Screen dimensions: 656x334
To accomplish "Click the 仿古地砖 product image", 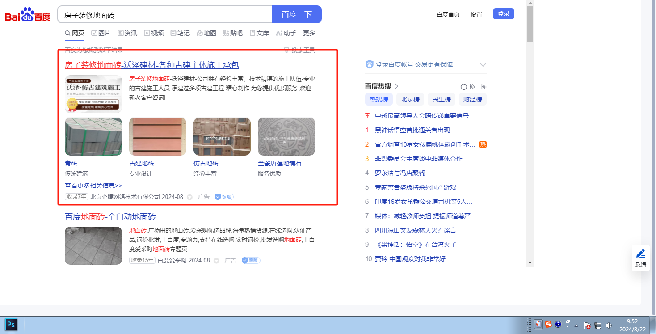I will (x=222, y=136).
